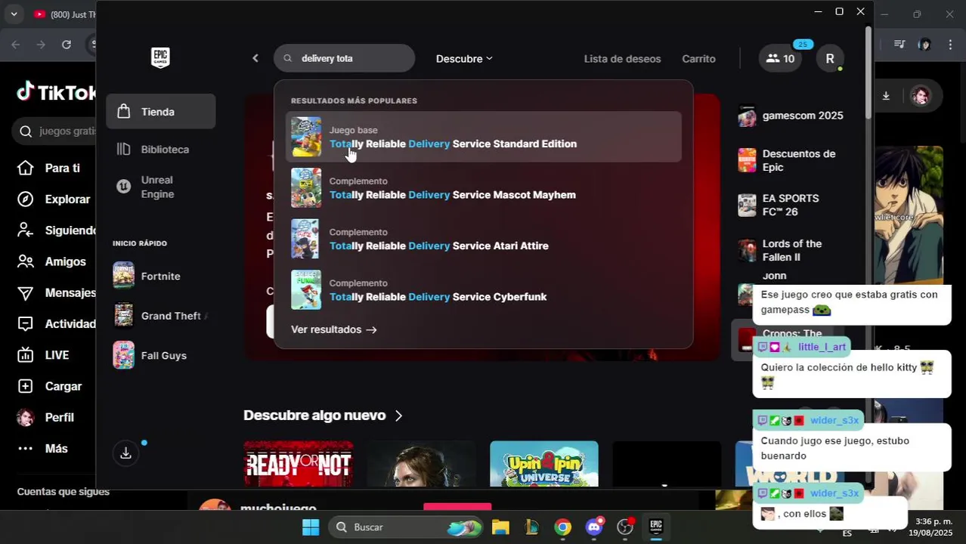Open gamescom 2025 in the right list
Viewport: 966px width, 544px height.
point(792,116)
